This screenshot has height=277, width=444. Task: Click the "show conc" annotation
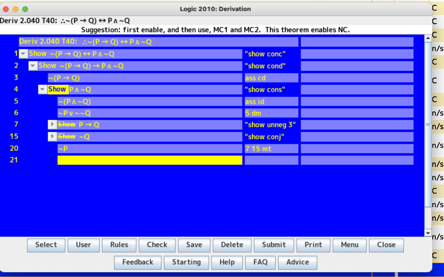pos(265,54)
